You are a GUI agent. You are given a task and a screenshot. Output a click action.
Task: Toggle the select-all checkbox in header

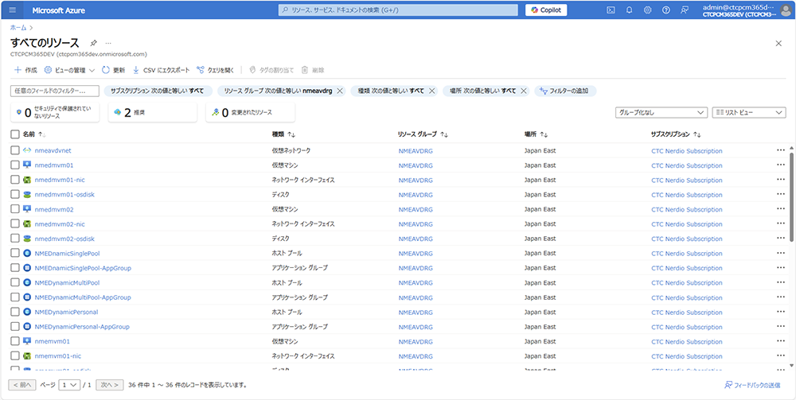point(14,134)
